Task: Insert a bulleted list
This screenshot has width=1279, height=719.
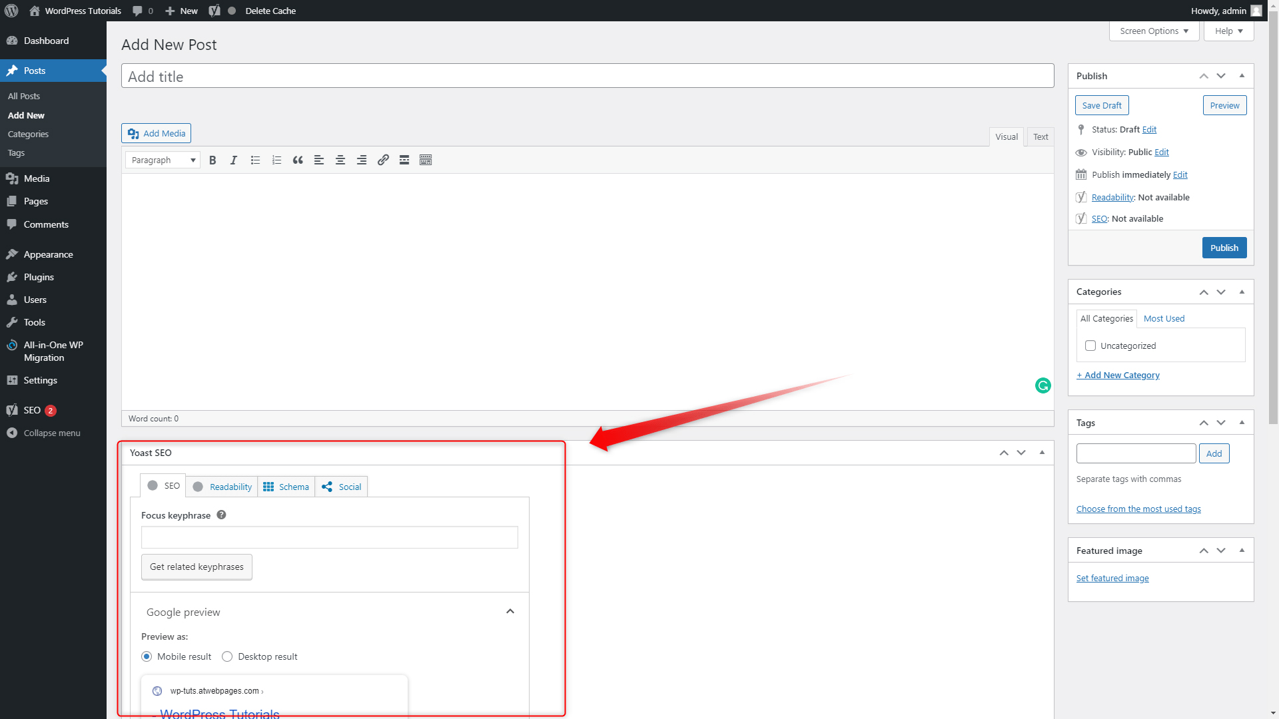Action: 255,160
